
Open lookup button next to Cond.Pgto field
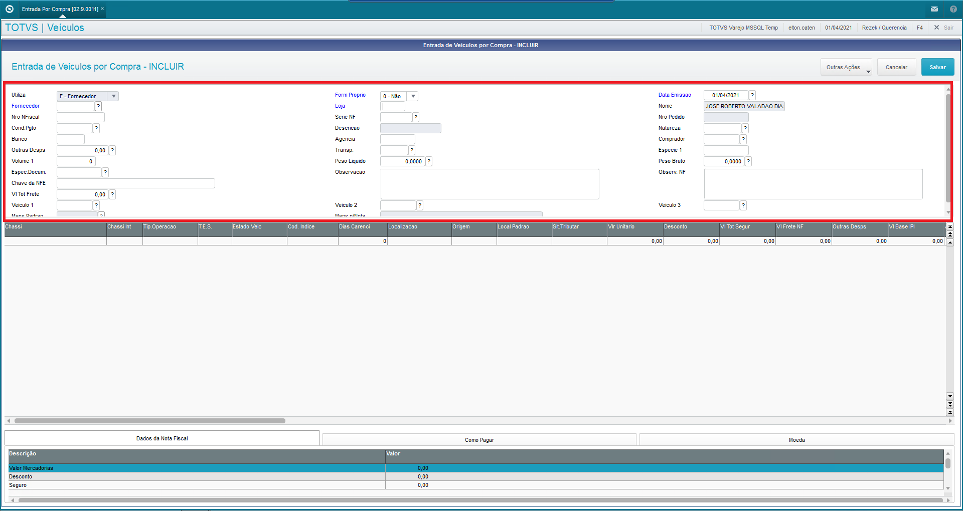click(96, 128)
